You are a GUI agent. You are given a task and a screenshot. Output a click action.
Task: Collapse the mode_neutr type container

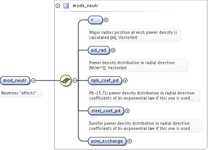coord(58,6)
